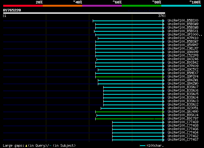Click the green alignment bar for Q6J4H0
Viewport: 204px width, 148px height.
coord(129,112)
